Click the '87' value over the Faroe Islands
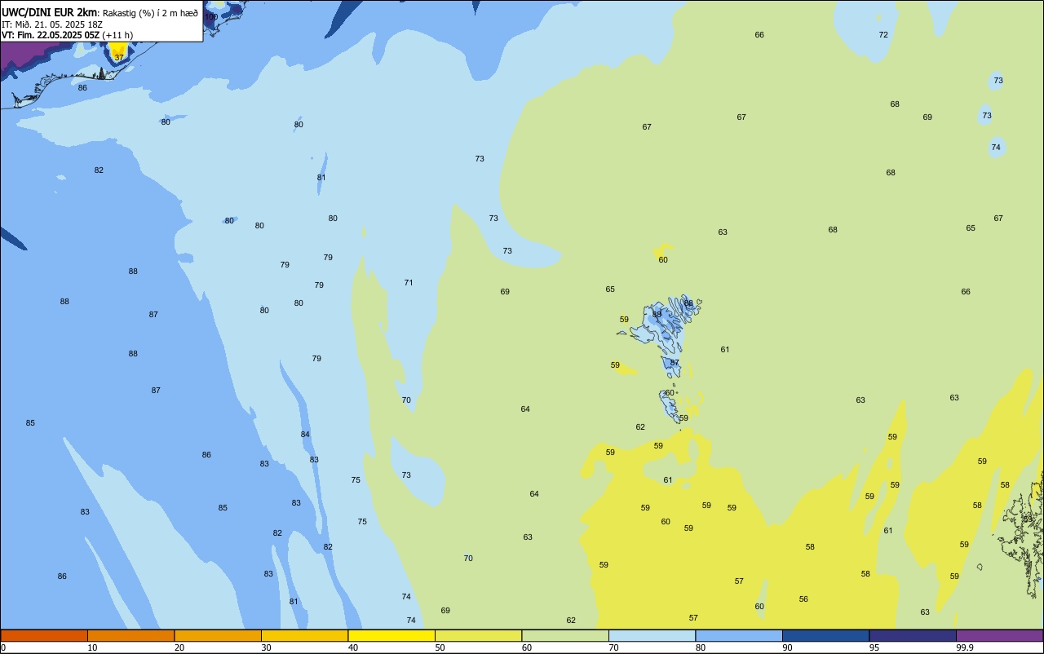The width and height of the screenshot is (1044, 654). point(675,363)
